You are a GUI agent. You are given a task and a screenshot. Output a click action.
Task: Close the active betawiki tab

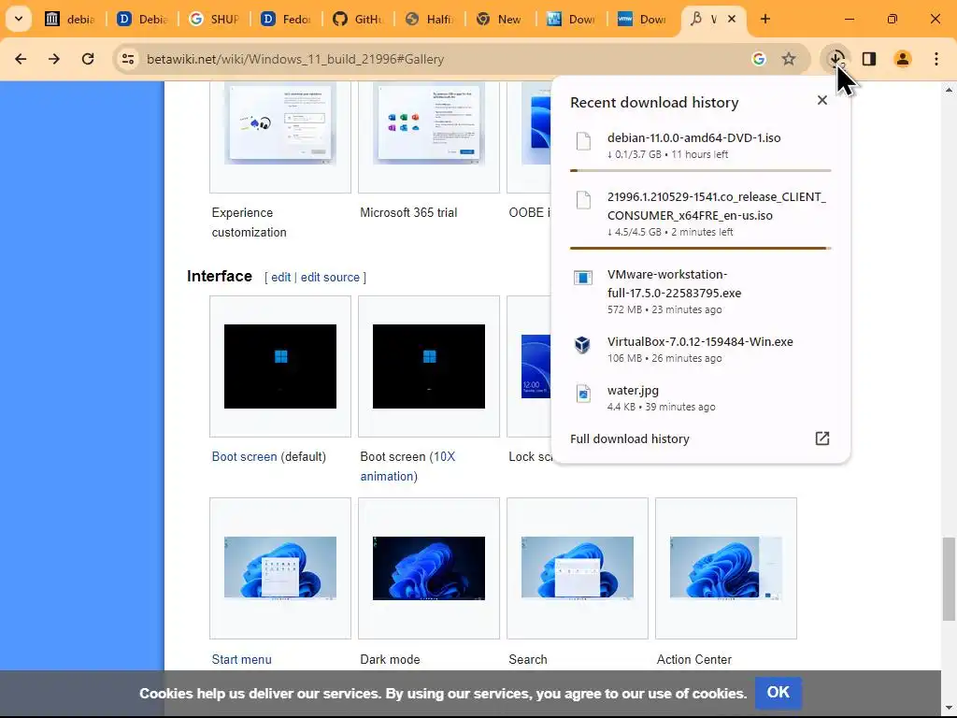point(732,19)
